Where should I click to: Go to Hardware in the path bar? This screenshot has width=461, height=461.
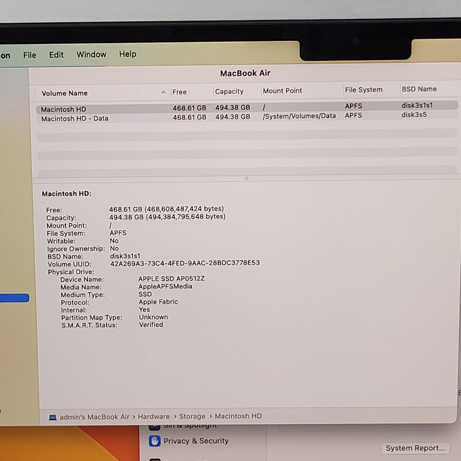154,417
